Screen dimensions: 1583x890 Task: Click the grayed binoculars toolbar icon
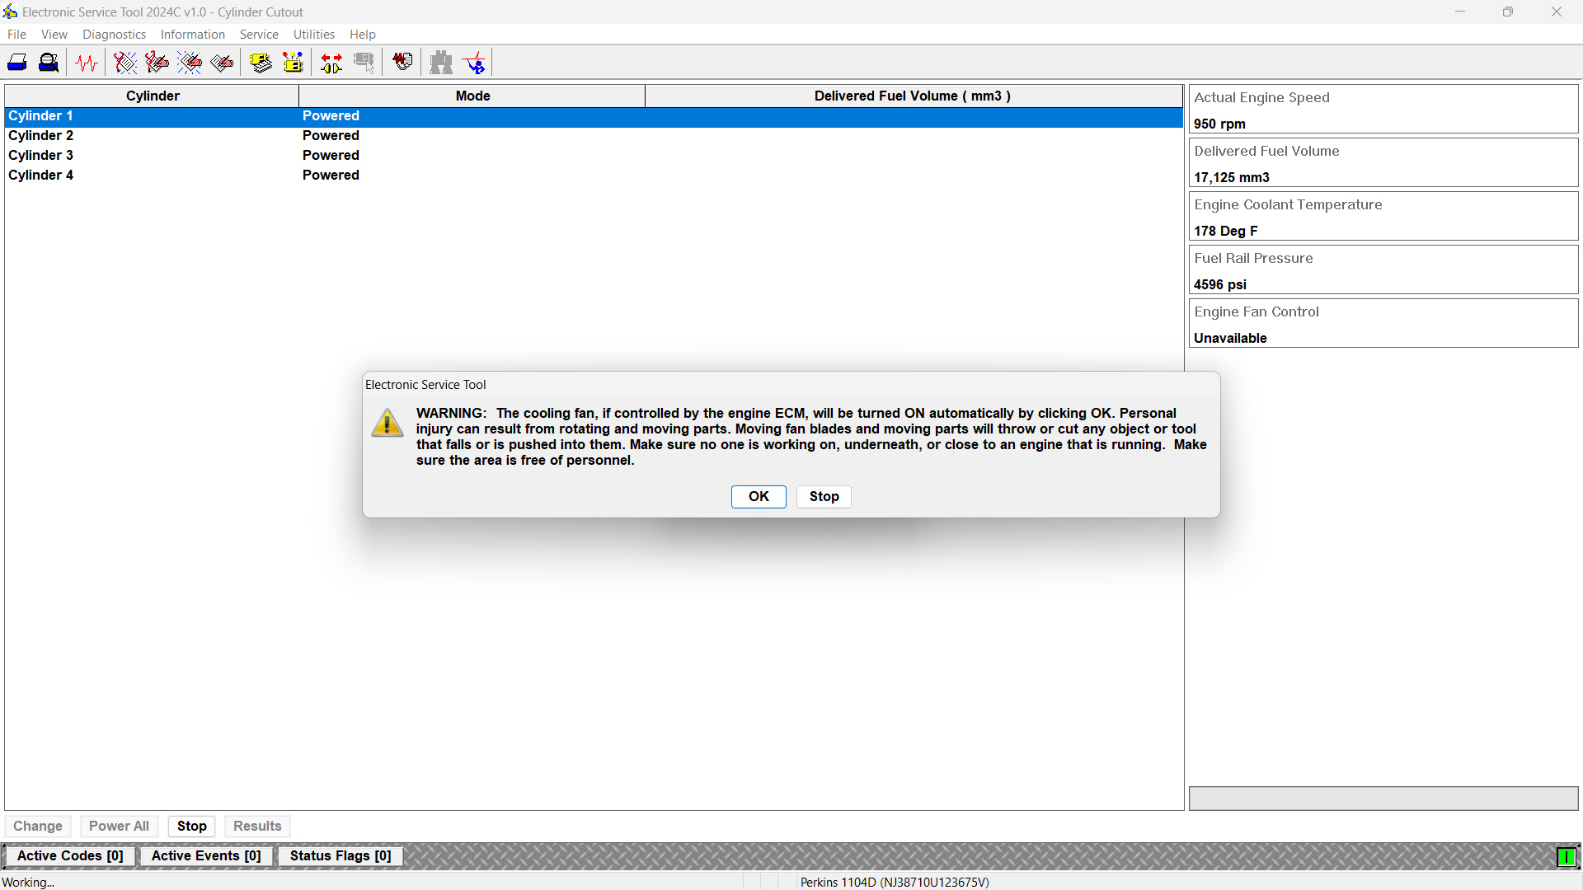click(x=441, y=63)
